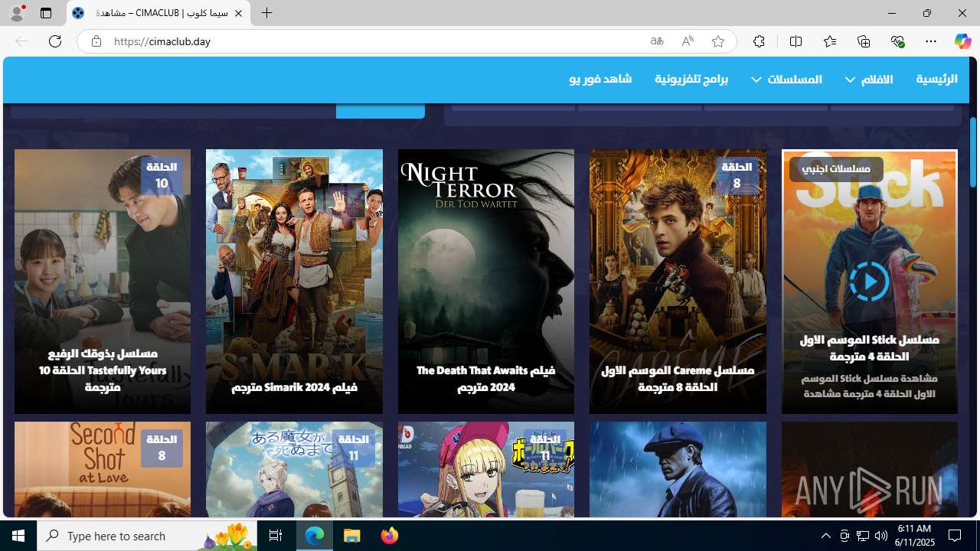The height and width of the screenshot is (551, 980).
Task: Click the address bar URL field
Action: pos(375,41)
